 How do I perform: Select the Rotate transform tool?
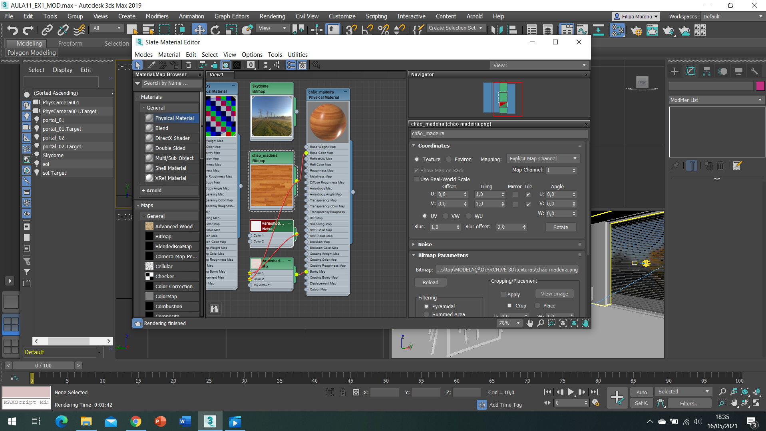(215, 30)
